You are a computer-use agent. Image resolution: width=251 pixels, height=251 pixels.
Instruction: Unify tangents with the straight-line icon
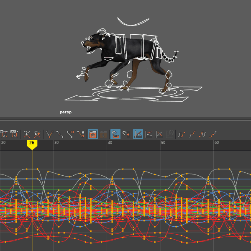pyautogui.click(x=60, y=134)
